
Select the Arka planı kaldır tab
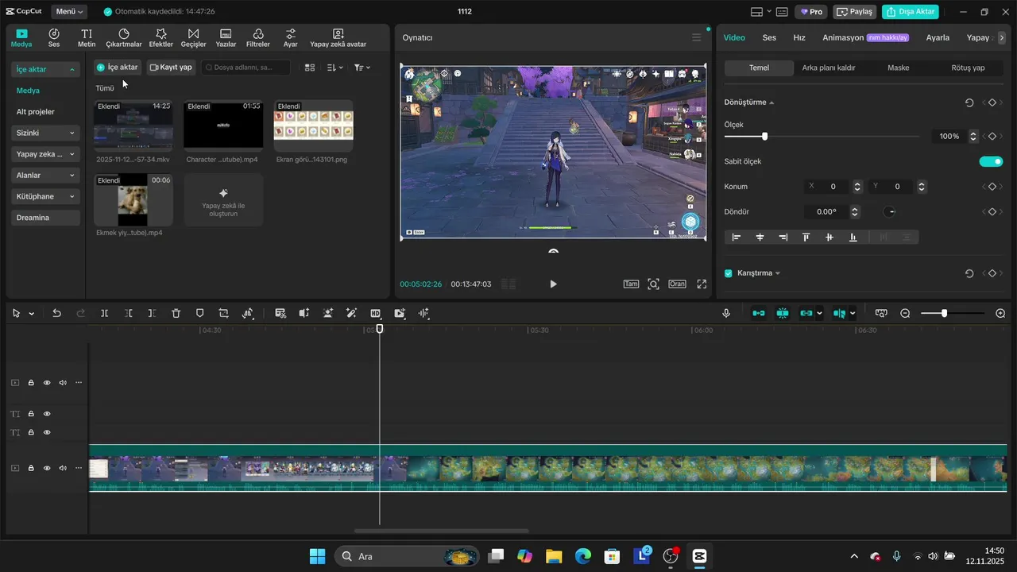[x=829, y=68]
